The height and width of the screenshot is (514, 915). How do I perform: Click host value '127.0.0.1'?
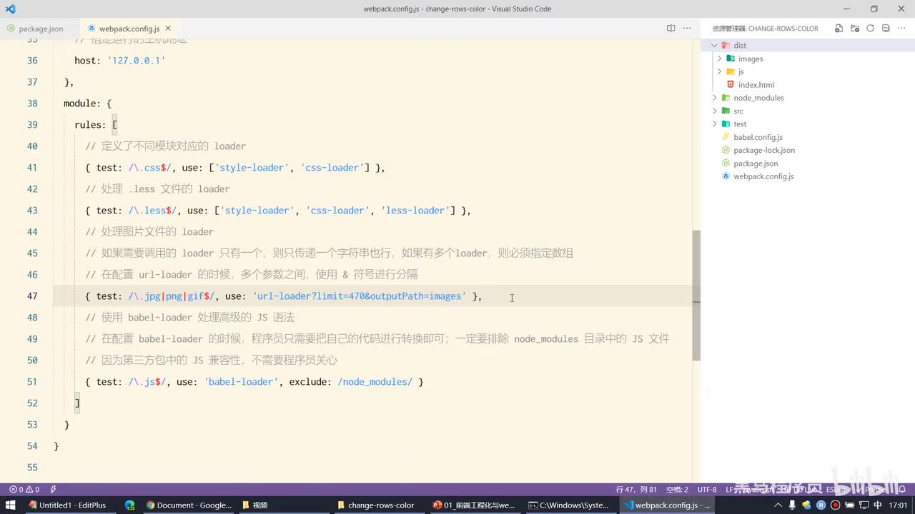point(136,61)
